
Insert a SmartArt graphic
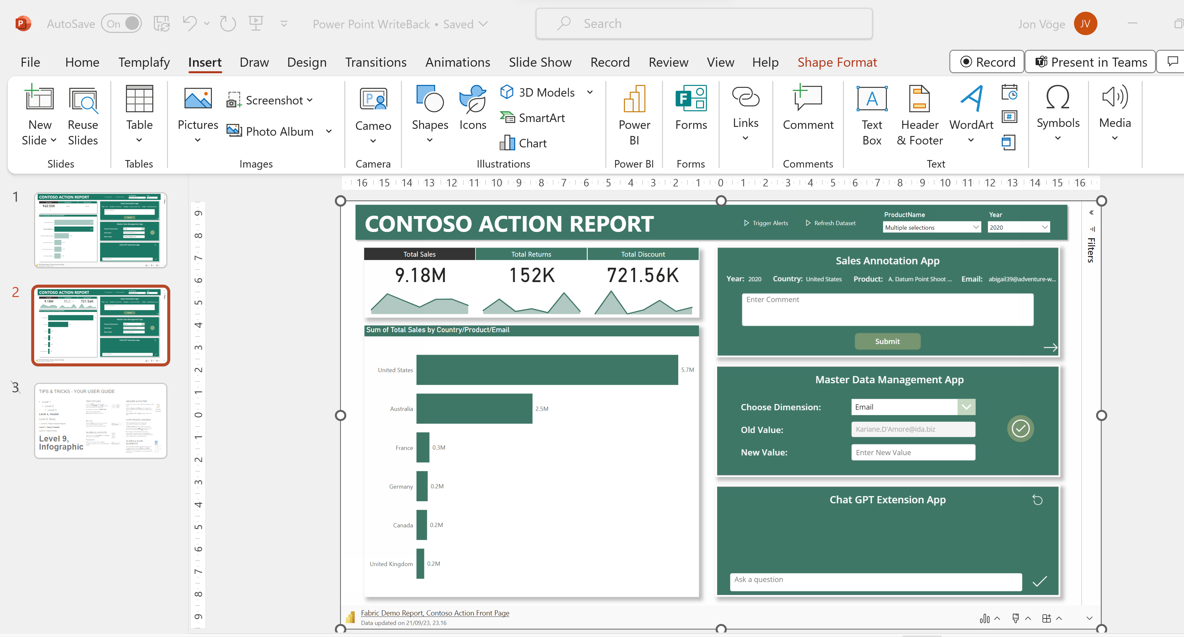click(x=532, y=118)
